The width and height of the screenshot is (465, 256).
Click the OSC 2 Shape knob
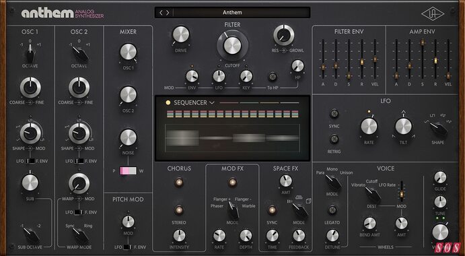79,133
